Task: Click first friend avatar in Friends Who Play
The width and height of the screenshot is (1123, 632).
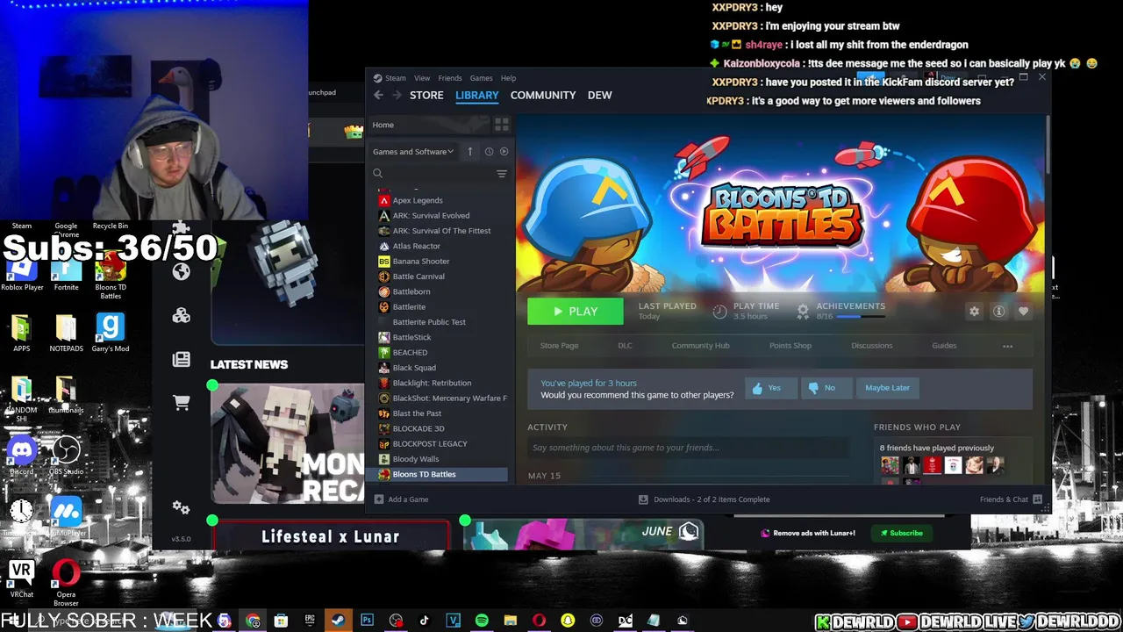Action: tap(890, 465)
